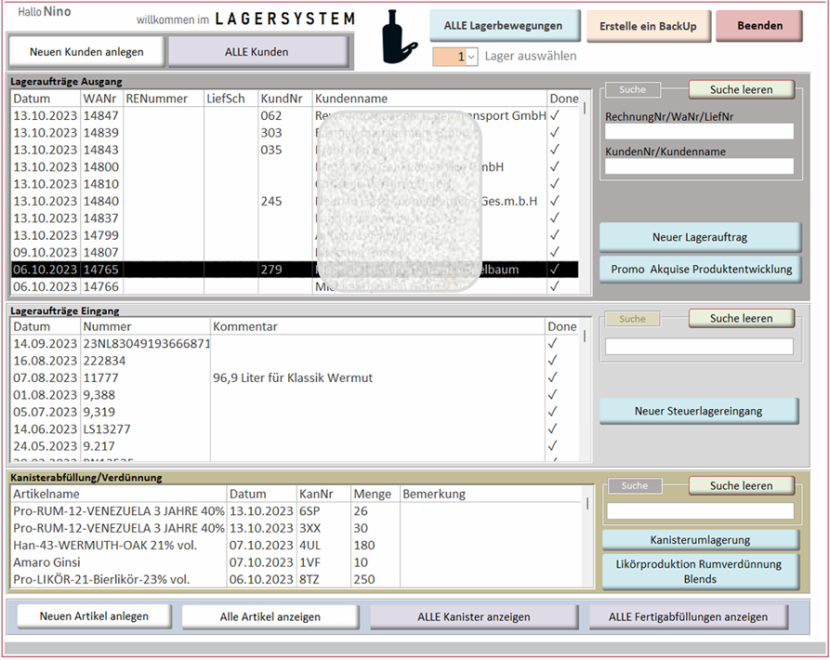The height and width of the screenshot is (660, 830).
Task: Select the highlighted row WANr 14765
Action: click(295, 270)
